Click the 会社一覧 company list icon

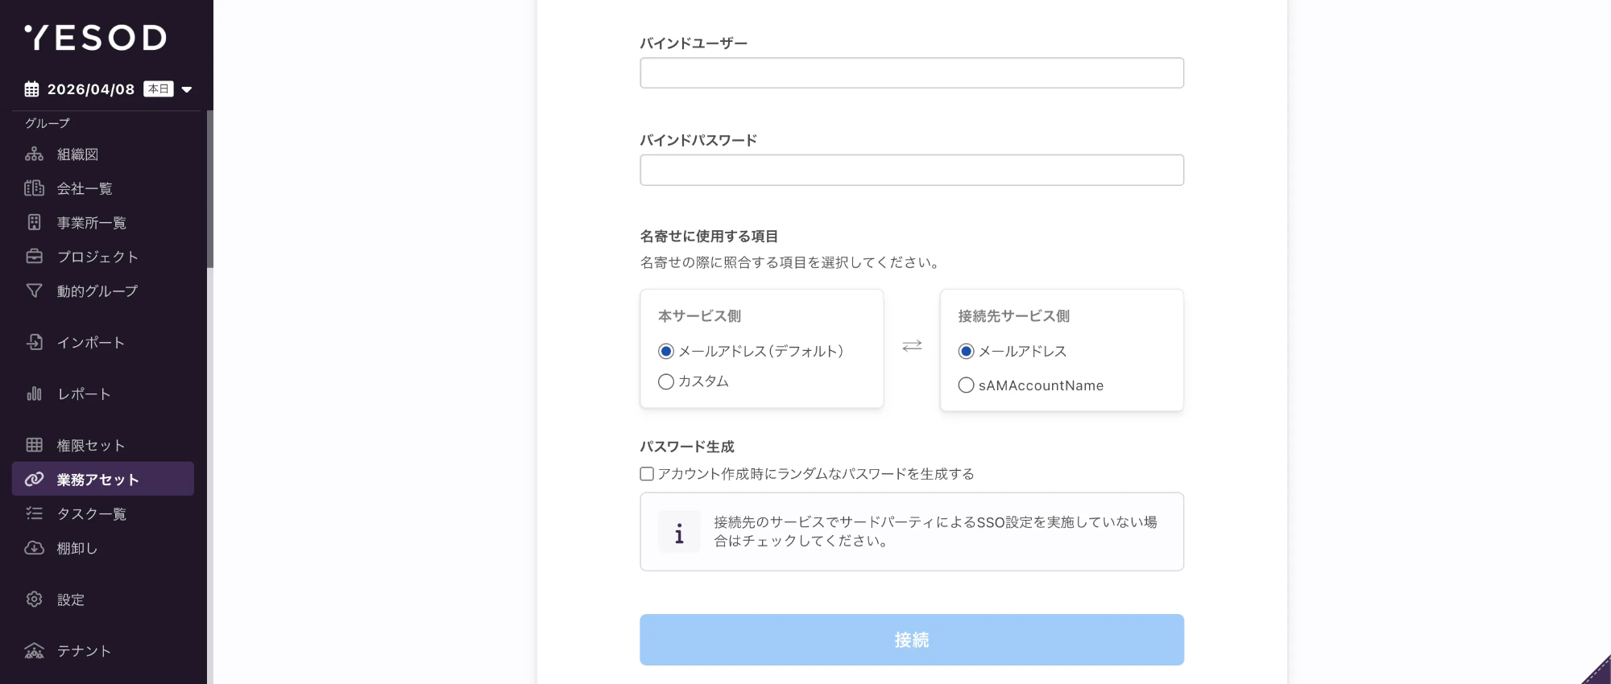tap(34, 188)
